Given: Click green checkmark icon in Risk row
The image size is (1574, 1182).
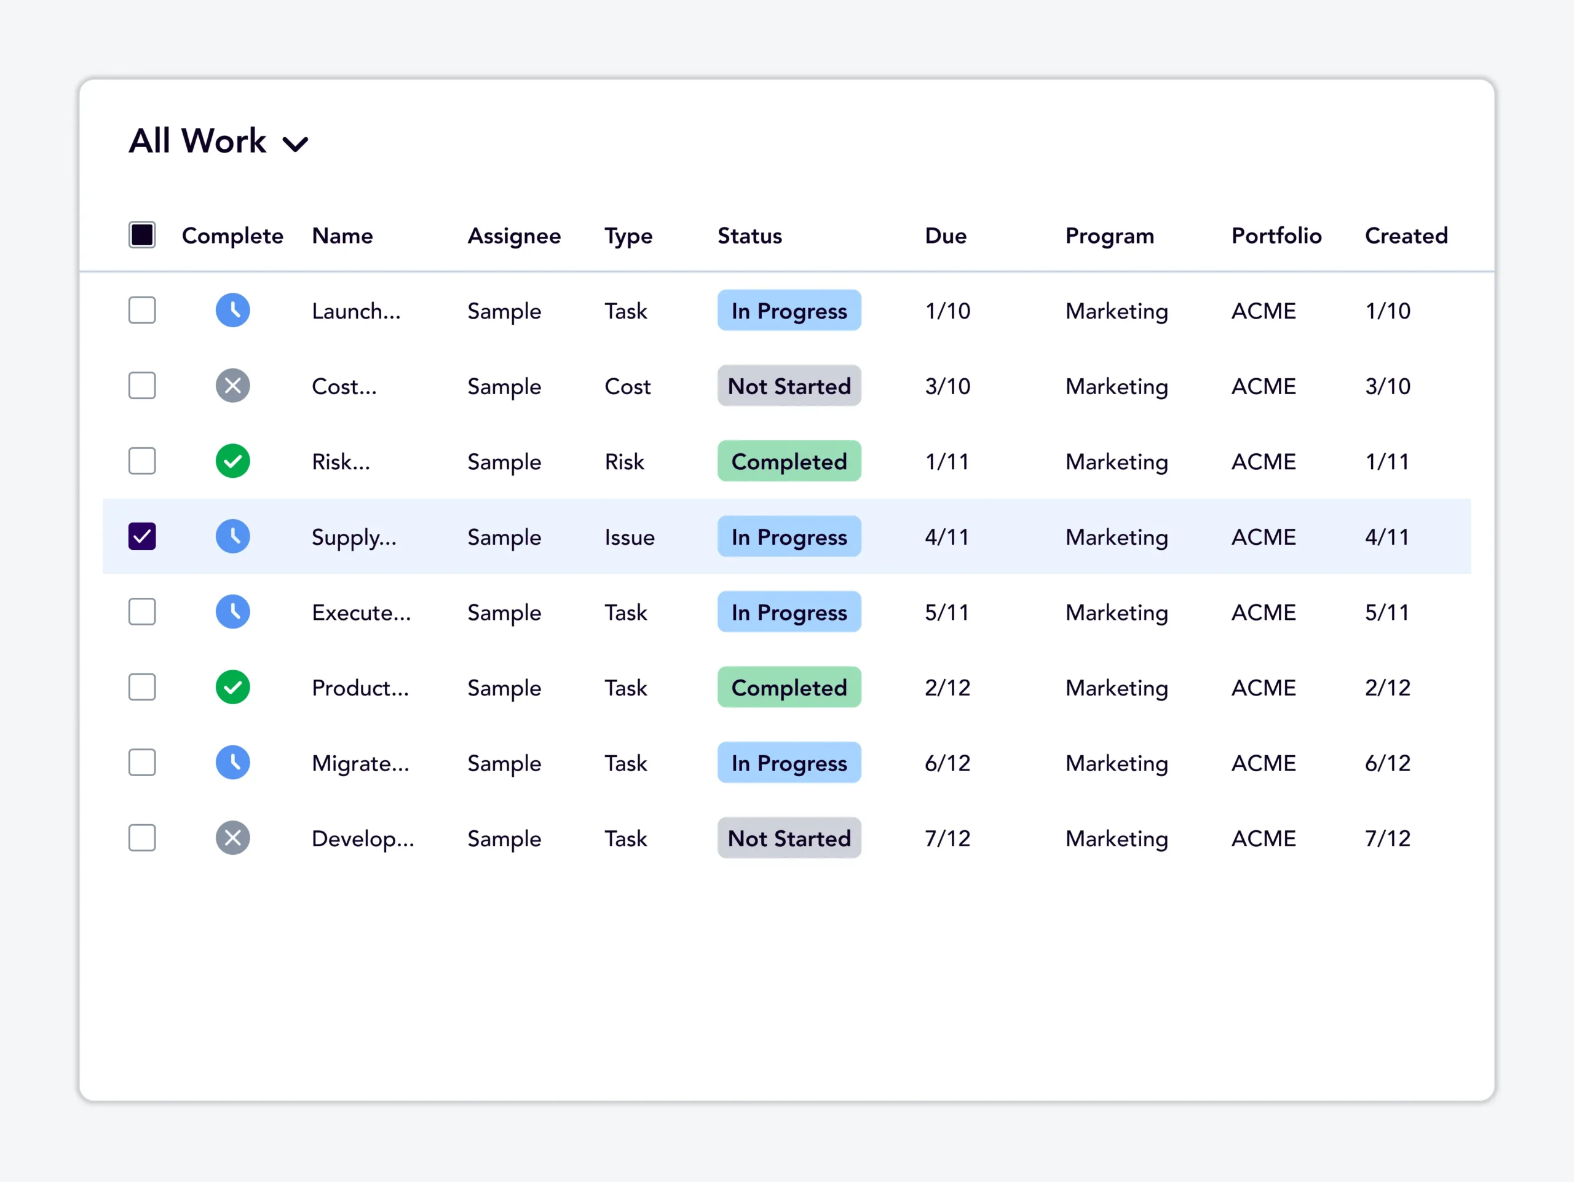Looking at the screenshot, I should click(x=232, y=461).
